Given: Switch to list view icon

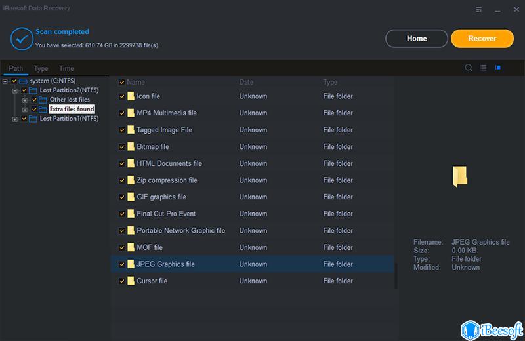Looking at the screenshot, I should (483, 68).
